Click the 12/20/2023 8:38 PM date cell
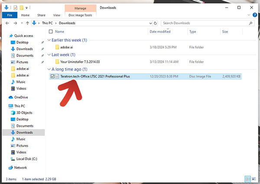This screenshot has height=184, width=260. 164,76
